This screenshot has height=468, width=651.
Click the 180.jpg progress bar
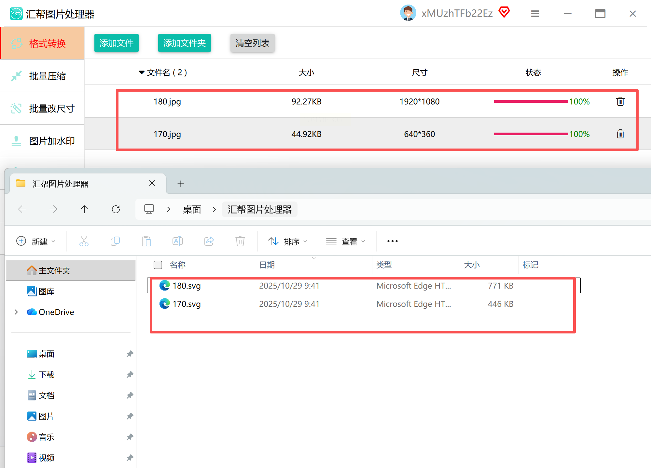(531, 101)
